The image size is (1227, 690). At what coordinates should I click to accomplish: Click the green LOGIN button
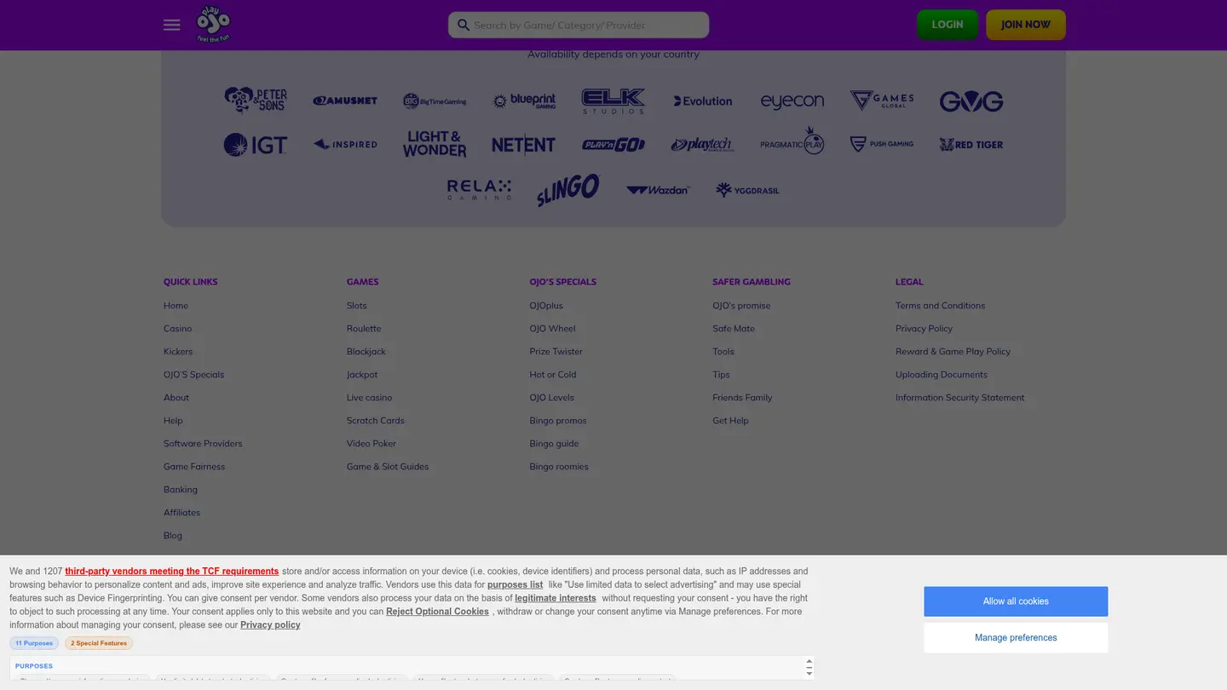[948, 25]
